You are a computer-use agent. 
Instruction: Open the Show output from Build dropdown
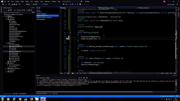click(x=60, y=78)
